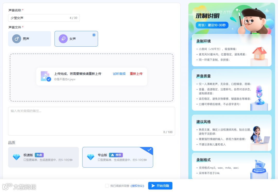278x192 pixels.
Task: Select the male voice (男声) icon
Action: (16, 39)
